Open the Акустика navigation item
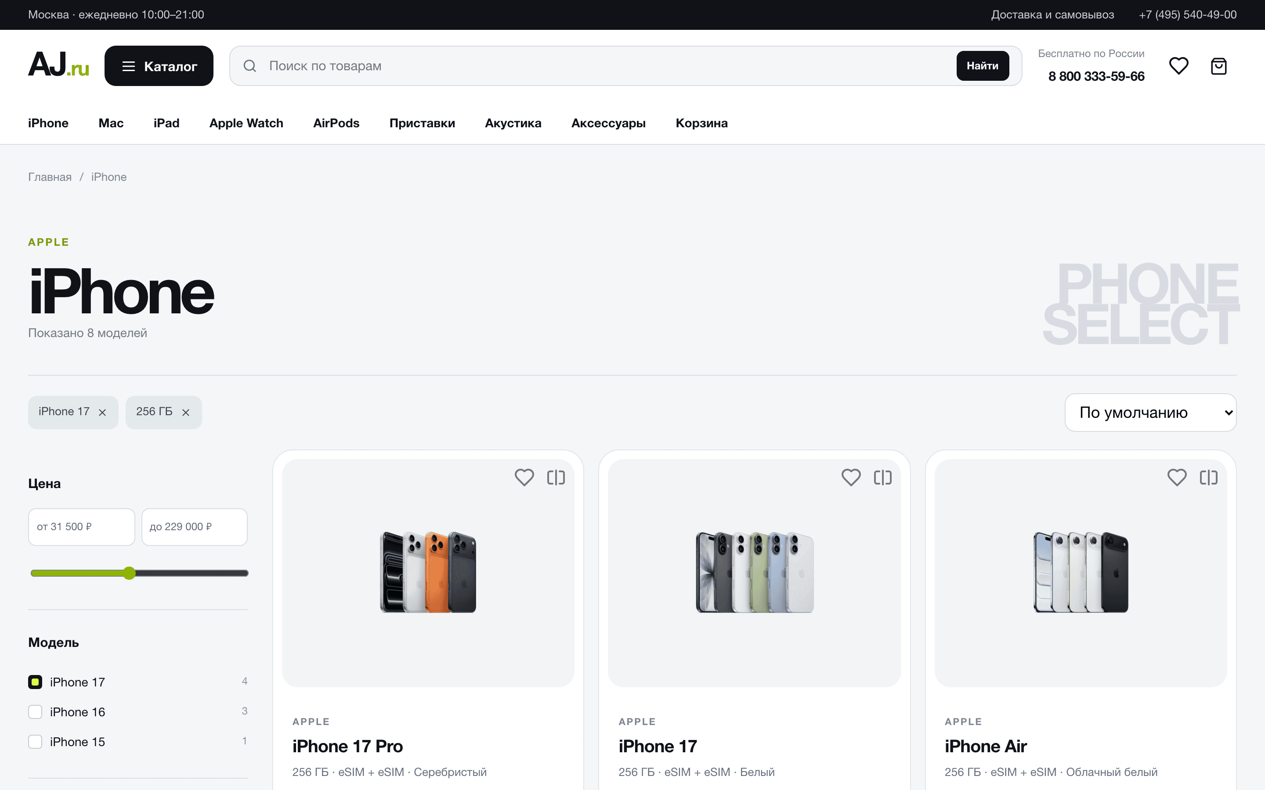Viewport: 1265px width, 790px height. [513, 123]
